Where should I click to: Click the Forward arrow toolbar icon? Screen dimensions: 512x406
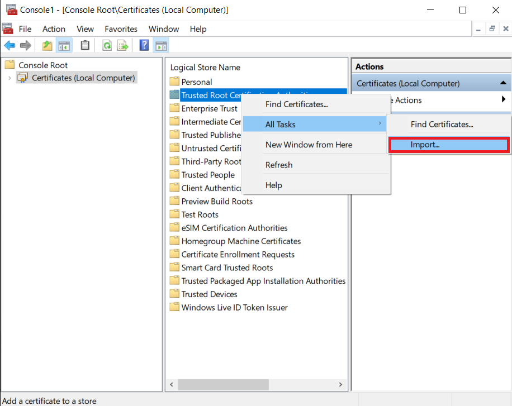[x=26, y=45]
